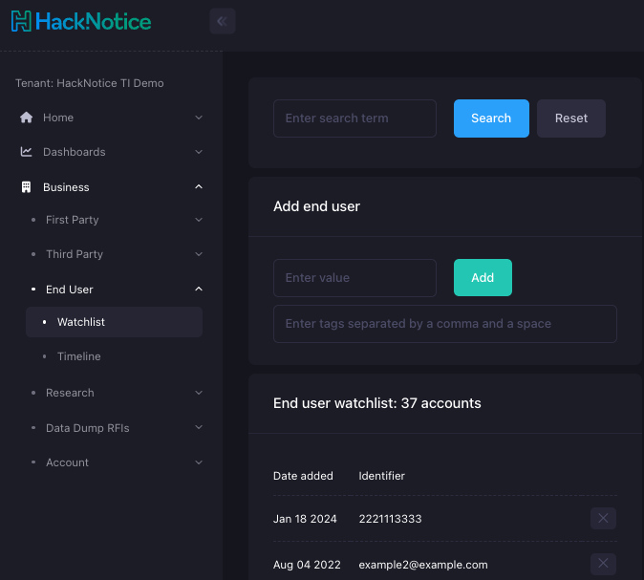This screenshot has width=644, height=580.
Task: Expand Third Party submenu
Action: click(199, 254)
